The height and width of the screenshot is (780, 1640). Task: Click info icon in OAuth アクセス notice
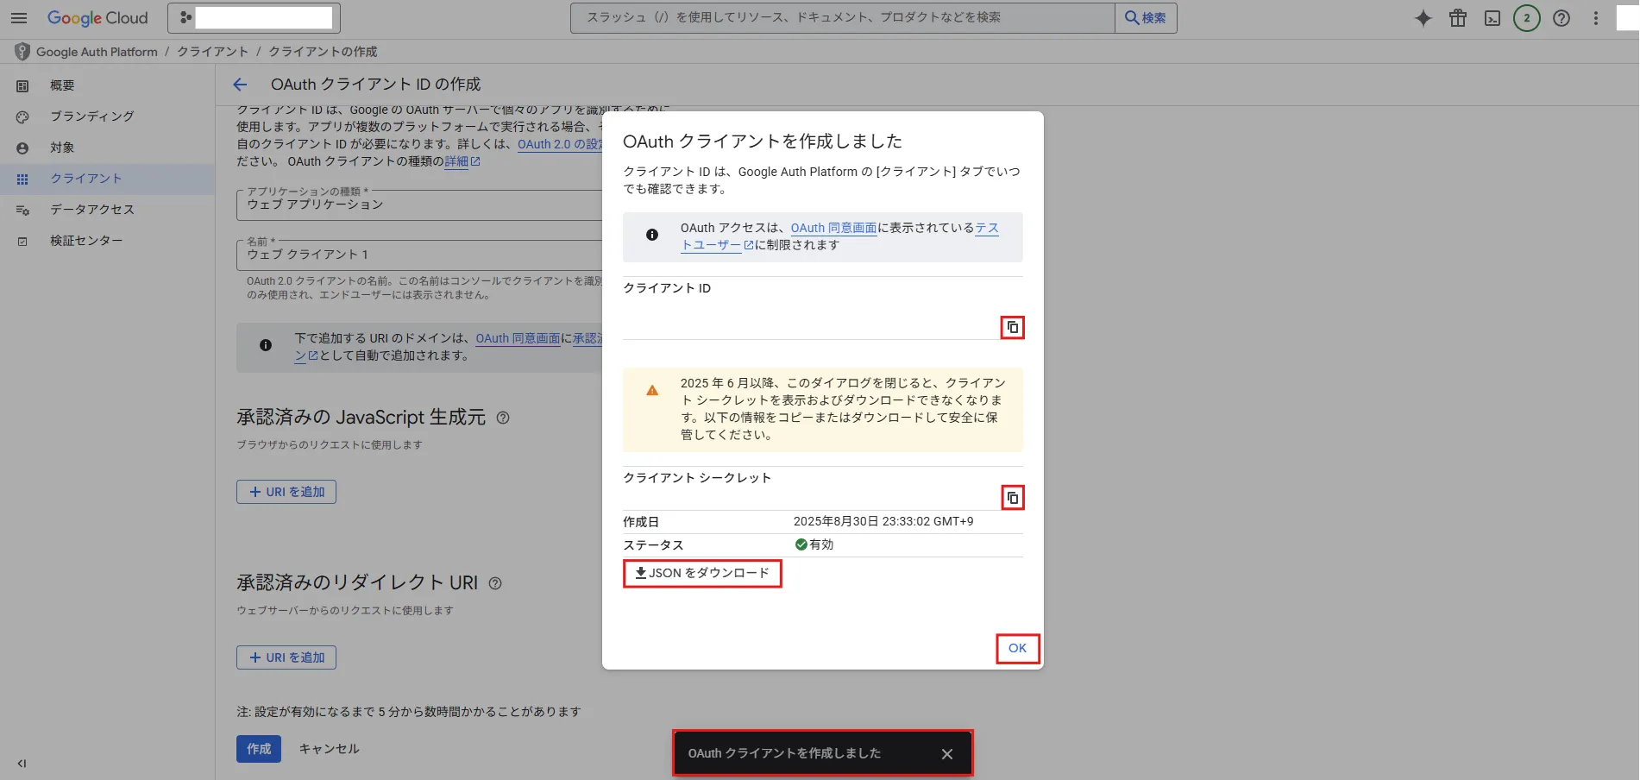click(x=652, y=235)
